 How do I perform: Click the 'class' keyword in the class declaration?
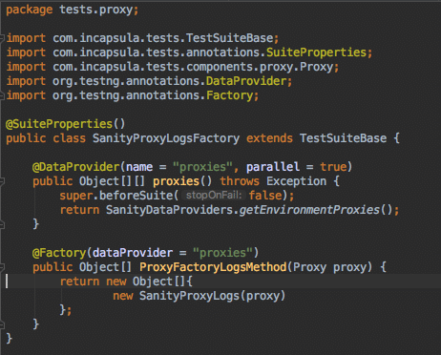point(70,138)
